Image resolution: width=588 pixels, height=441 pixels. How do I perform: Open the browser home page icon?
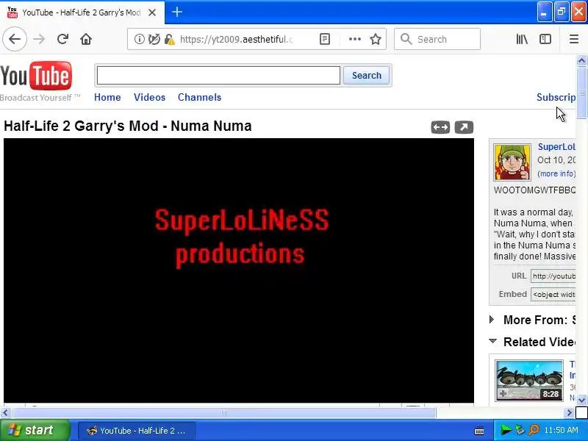[x=86, y=39]
